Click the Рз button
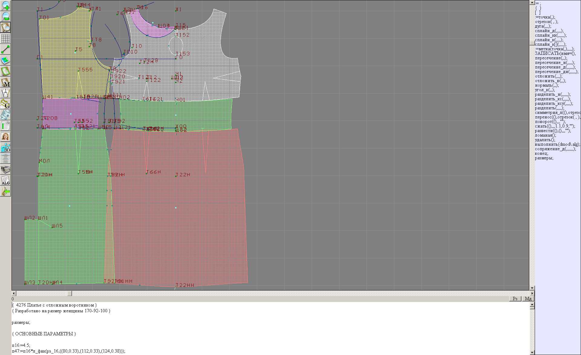The width and height of the screenshot is (581, 355). pyautogui.click(x=515, y=299)
